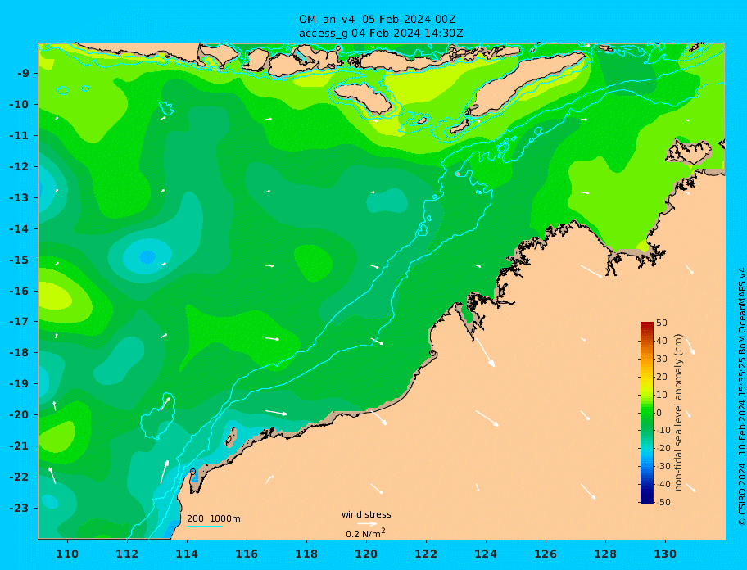
Task: Click the colorbar tick label -50
Action: tap(662, 502)
